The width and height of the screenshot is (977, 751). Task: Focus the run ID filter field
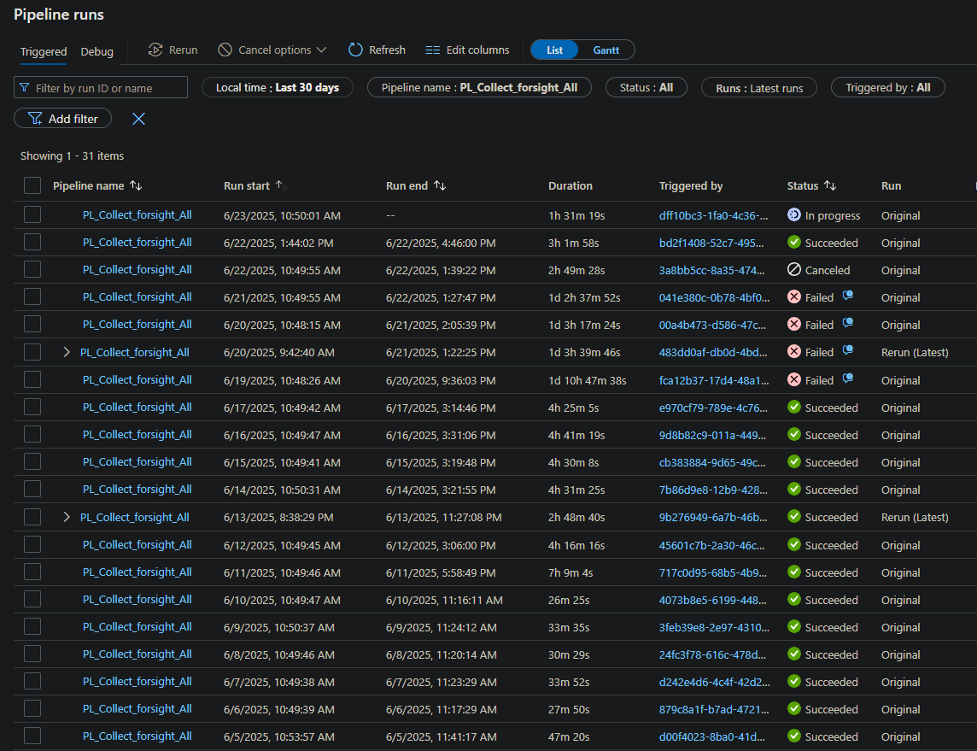point(100,88)
